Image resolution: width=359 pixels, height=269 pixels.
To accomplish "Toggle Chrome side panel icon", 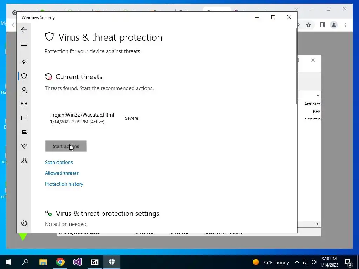I will point(323,25).
